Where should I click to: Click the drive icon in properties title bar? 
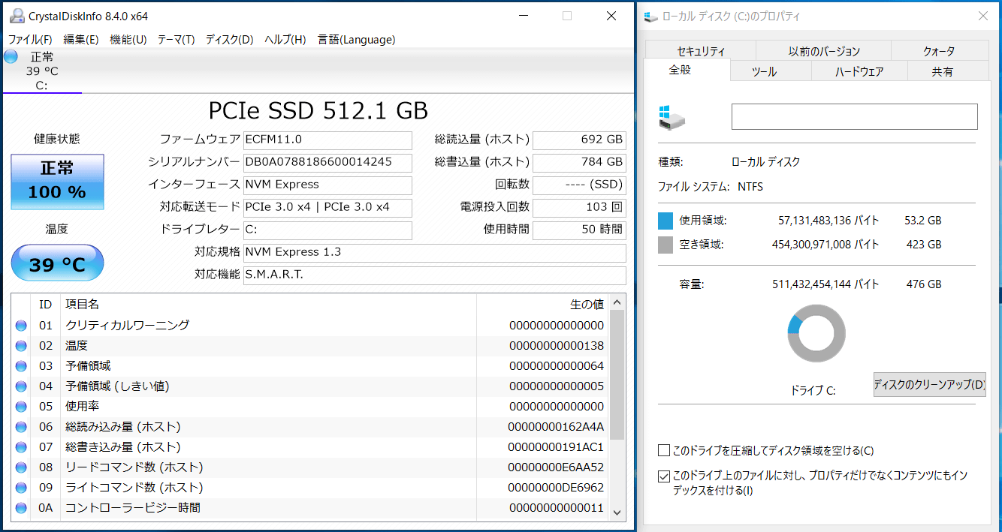[650, 16]
